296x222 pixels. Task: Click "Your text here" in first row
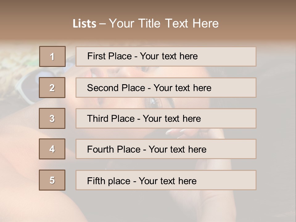coord(169,56)
